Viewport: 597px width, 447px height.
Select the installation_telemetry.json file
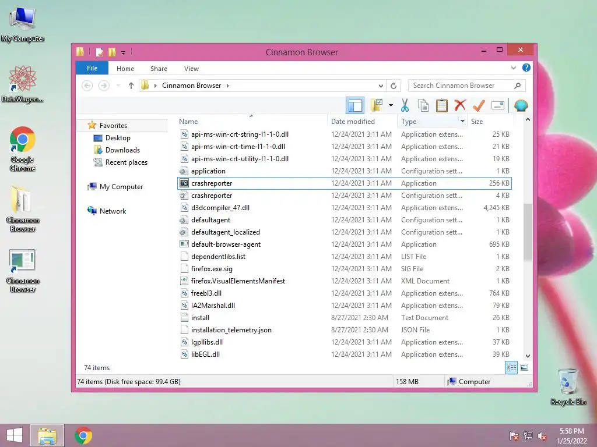(344, 329)
